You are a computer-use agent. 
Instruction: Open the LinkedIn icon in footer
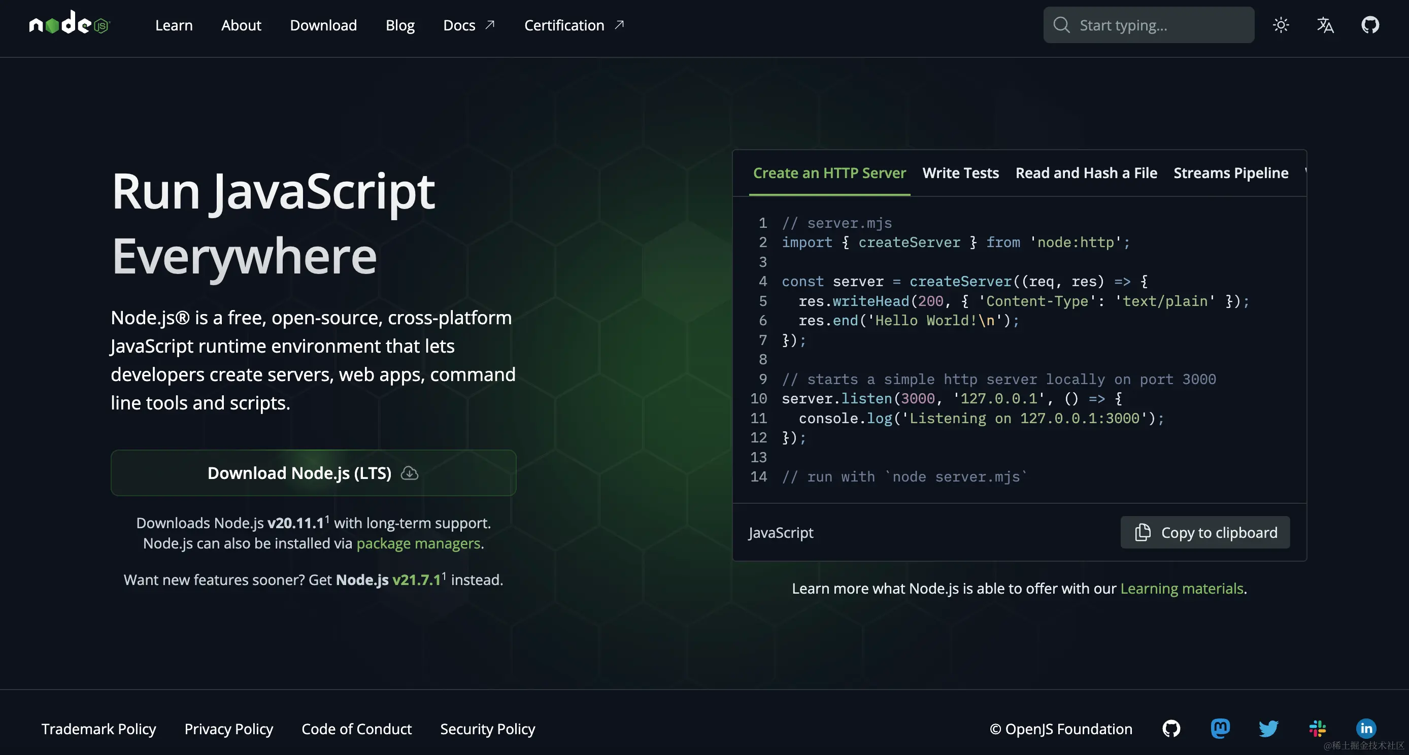click(x=1366, y=728)
